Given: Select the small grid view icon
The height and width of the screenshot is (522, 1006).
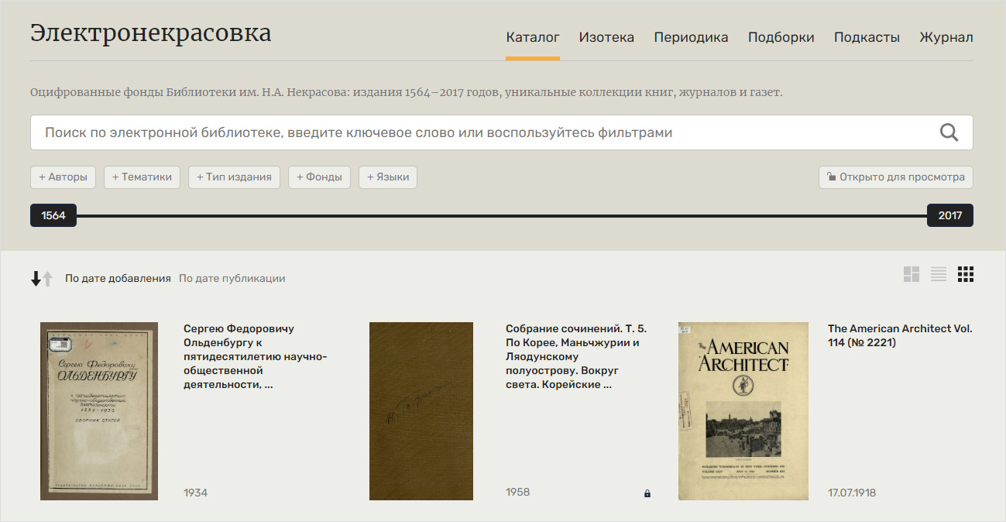Looking at the screenshot, I should 965,274.
